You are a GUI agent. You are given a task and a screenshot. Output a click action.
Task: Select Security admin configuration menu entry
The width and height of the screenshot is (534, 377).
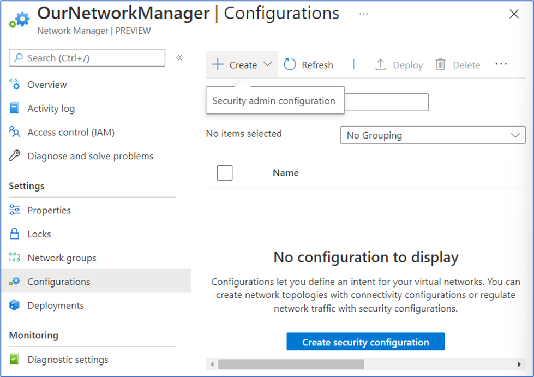point(274,101)
